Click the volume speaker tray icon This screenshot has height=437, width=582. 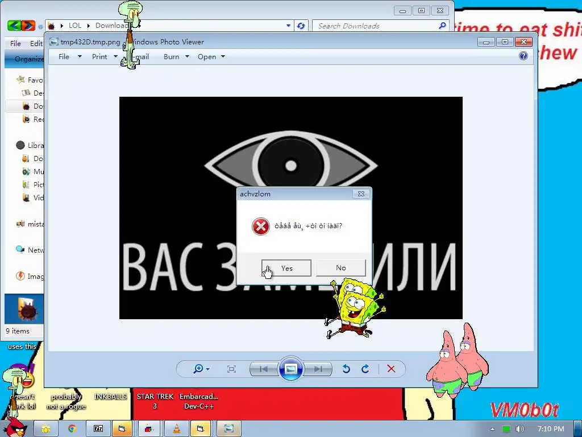(x=519, y=429)
